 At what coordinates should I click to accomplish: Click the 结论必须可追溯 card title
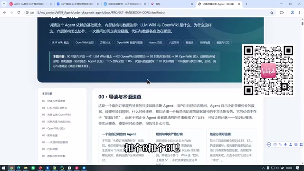tap(220, 134)
